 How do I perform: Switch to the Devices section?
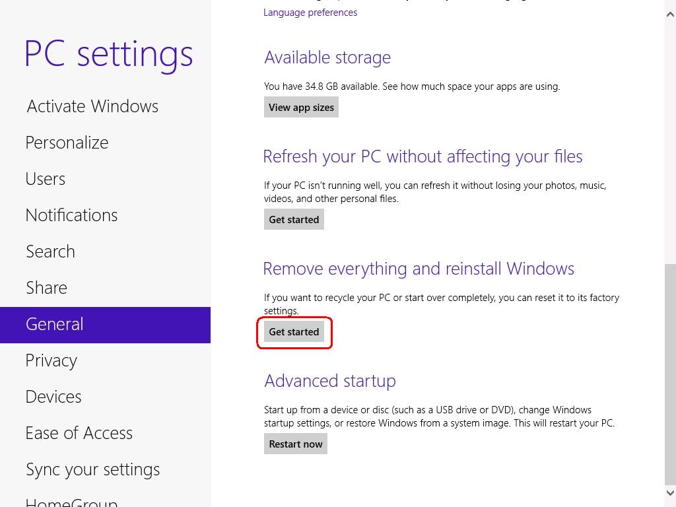pyautogui.click(x=53, y=397)
